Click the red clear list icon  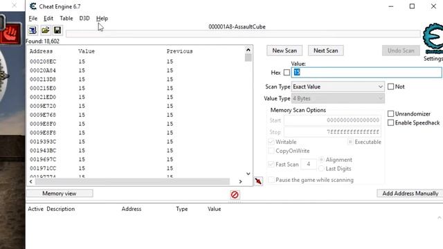pos(235,194)
